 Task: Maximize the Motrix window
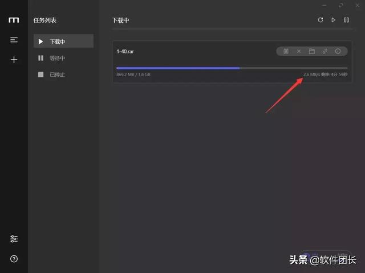point(341,5)
